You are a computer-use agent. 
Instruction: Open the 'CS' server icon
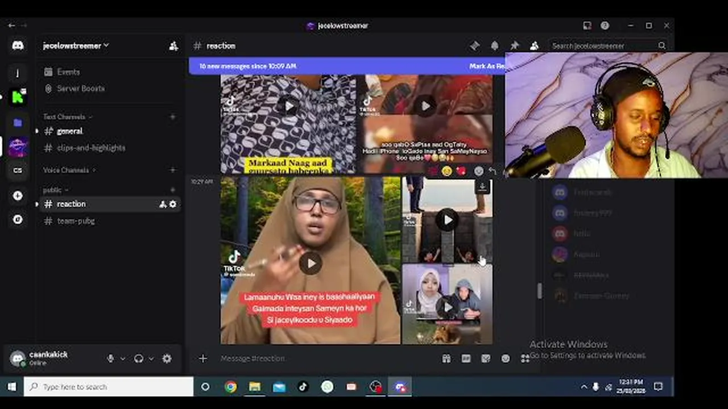tap(18, 170)
